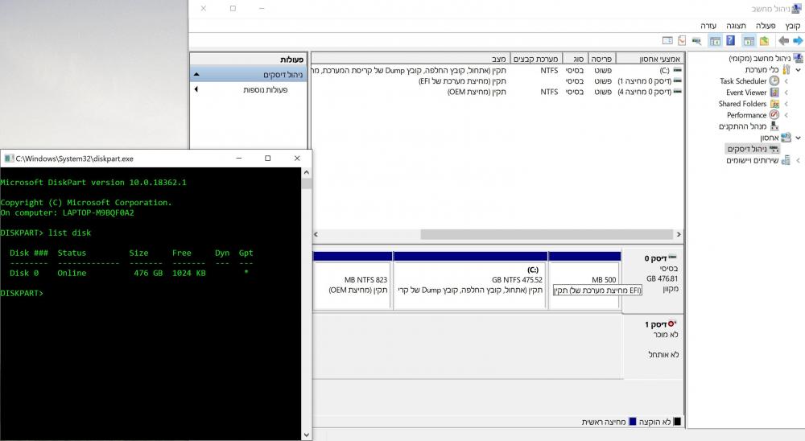Viewport: 805px width, 441px height.
Task: Click the highlighted pane icon between the help and magnifier icons
Action: [x=715, y=41]
